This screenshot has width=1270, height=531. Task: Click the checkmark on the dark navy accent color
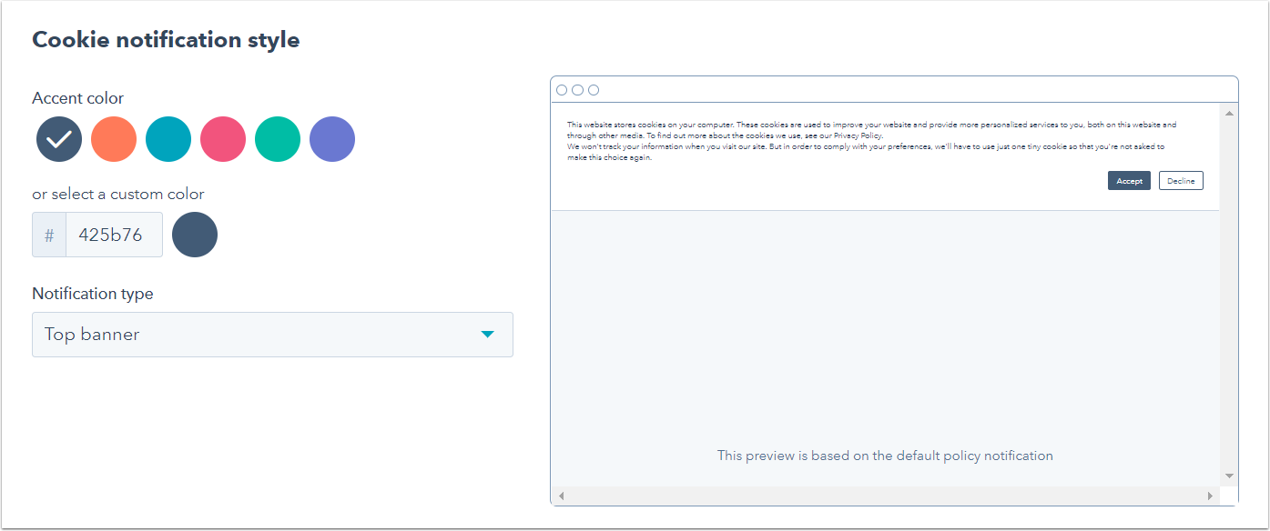pyautogui.click(x=58, y=139)
